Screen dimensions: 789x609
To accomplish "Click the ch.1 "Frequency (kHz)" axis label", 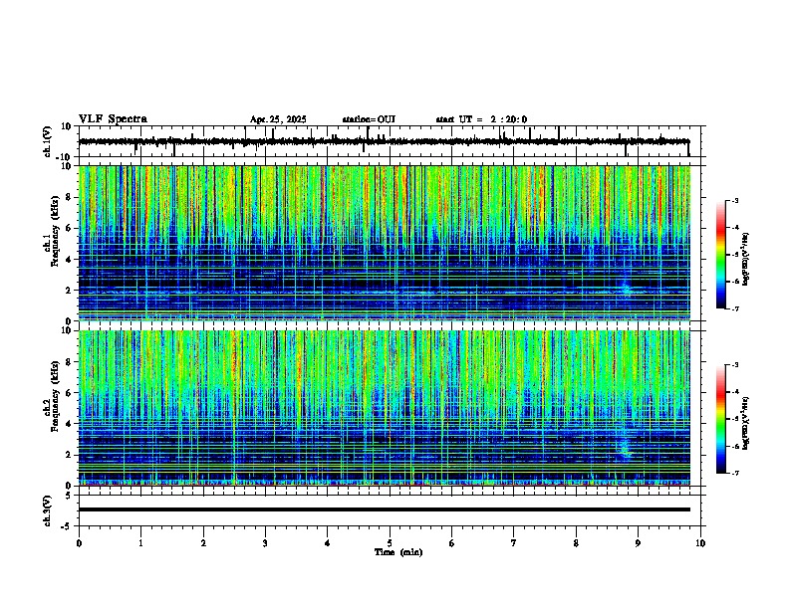I will pyautogui.click(x=55, y=230).
